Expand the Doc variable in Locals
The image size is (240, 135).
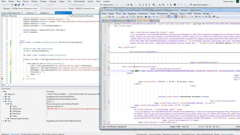(3, 99)
